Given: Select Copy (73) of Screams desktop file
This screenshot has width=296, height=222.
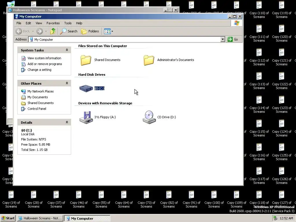Looking at the screenshot, I should pos(147,199).
